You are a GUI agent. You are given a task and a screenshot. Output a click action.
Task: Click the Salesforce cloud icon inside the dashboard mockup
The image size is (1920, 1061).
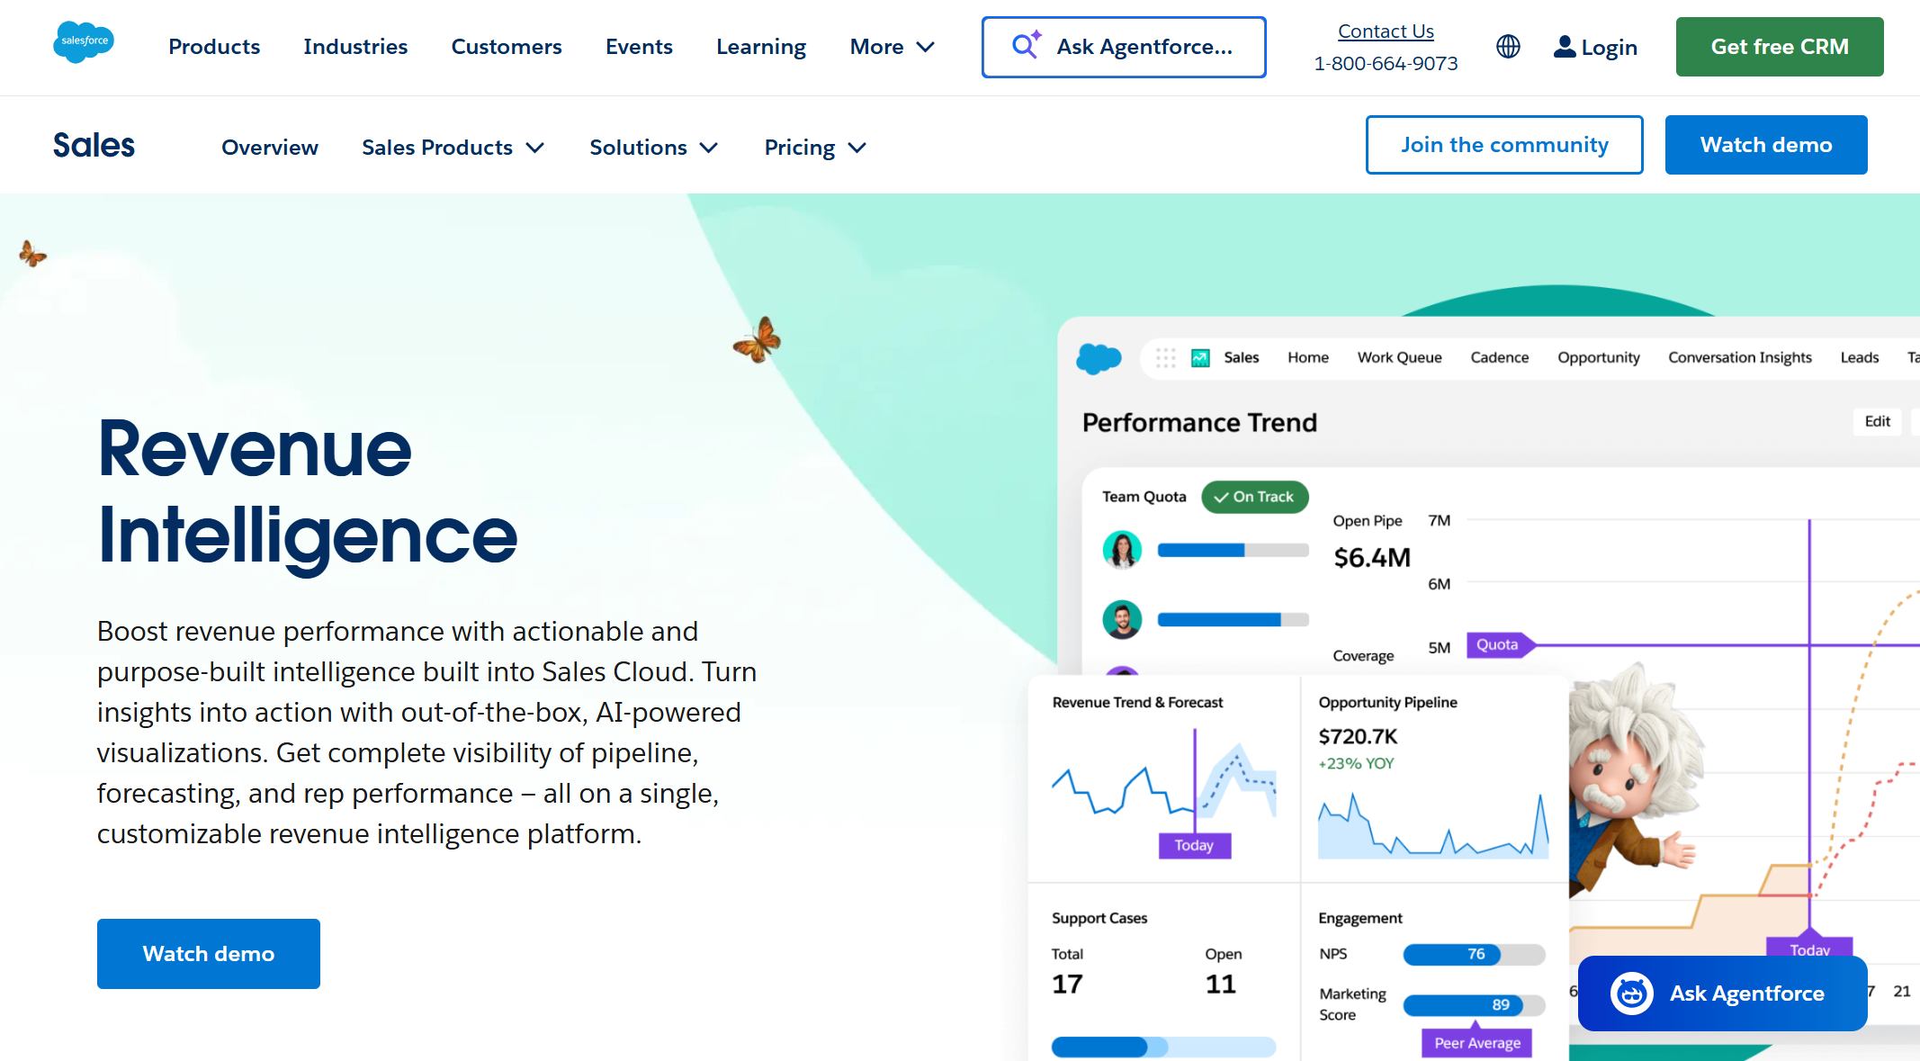pyautogui.click(x=1097, y=357)
